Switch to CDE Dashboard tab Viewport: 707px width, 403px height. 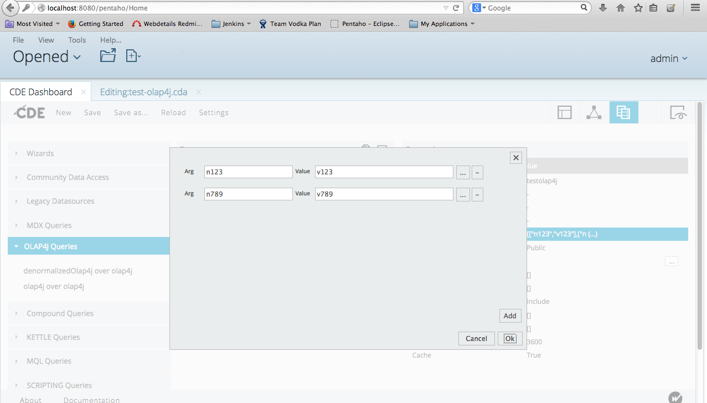(x=41, y=92)
